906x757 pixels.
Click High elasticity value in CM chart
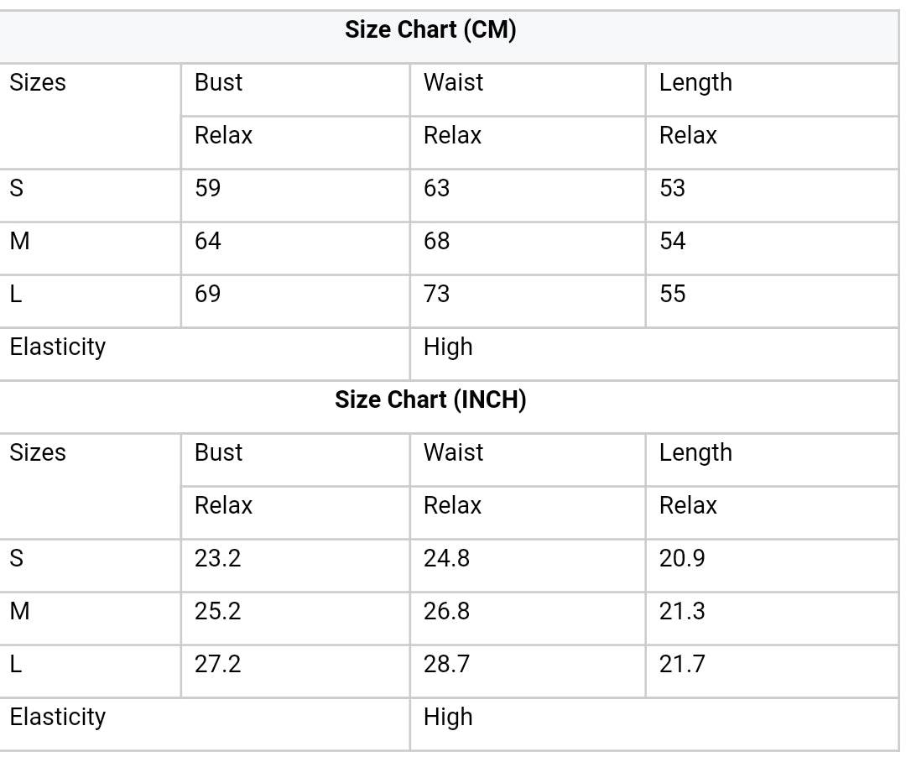(448, 347)
